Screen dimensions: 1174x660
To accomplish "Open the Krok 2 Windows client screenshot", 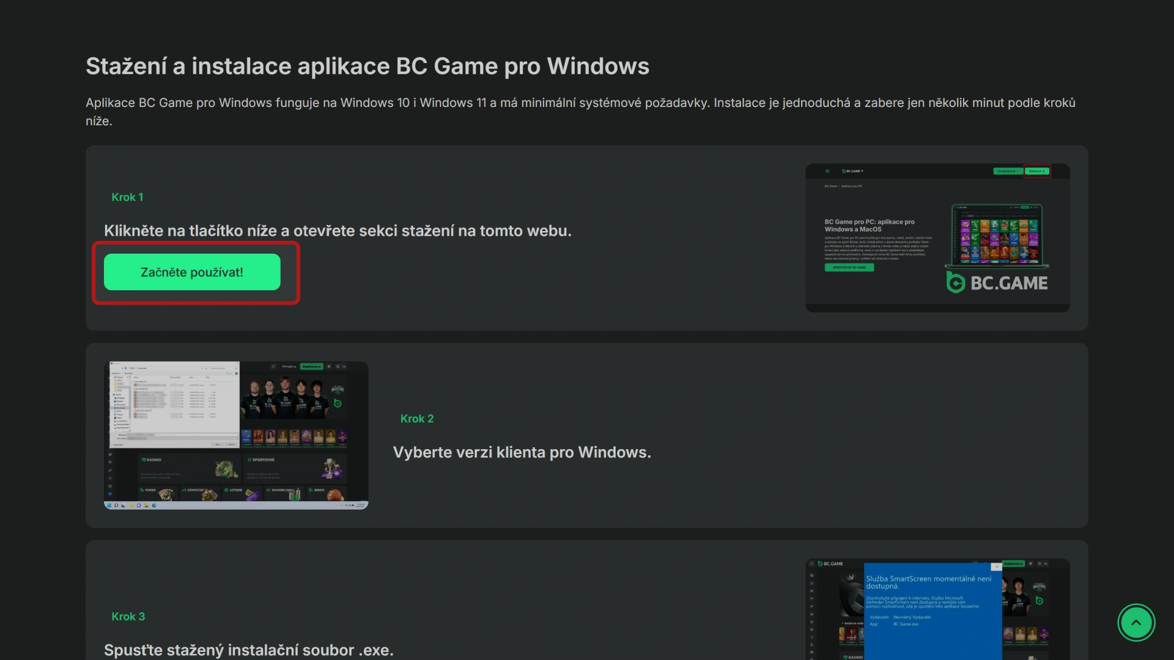I will [236, 435].
